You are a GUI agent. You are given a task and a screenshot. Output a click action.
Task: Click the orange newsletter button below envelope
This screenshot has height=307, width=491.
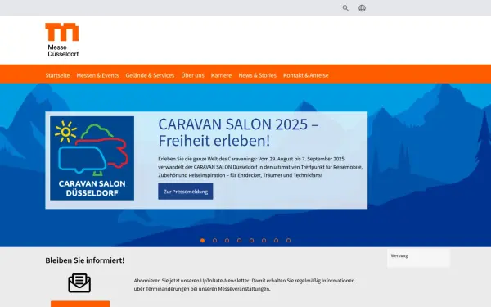coord(80,304)
